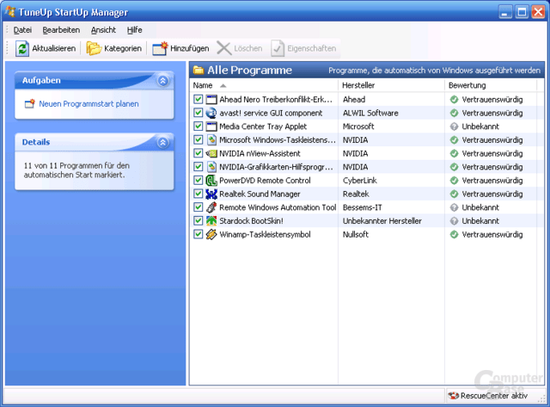Open the Ansicht menu
Image resolution: width=550 pixels, height=407 pixels.
[x=103, y=30]
